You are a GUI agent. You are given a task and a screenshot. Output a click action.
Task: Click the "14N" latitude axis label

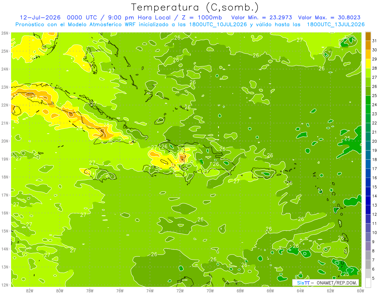coord(4,249)
